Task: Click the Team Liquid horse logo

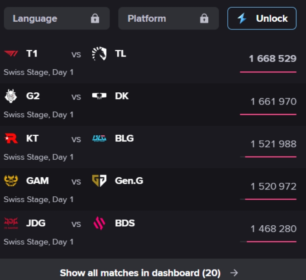Action: (x=99, y=54)
